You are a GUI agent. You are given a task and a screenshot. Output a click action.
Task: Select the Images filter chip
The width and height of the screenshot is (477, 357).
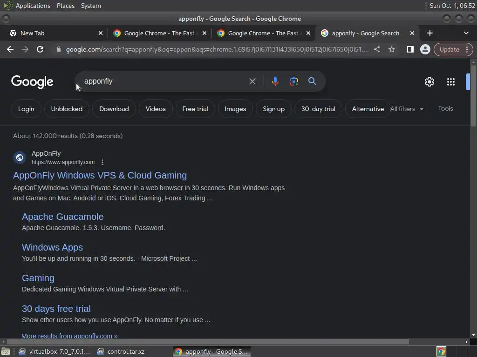tap(235, 109)
